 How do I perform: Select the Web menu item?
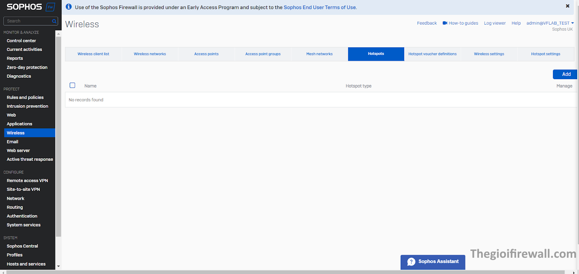point(11,115)
